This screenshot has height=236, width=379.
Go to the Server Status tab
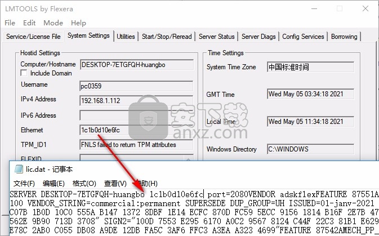[217, 37]
